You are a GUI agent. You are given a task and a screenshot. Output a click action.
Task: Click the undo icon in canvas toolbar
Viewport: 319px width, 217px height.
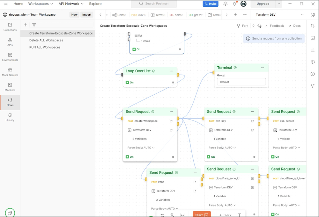(x=162, y=215)
